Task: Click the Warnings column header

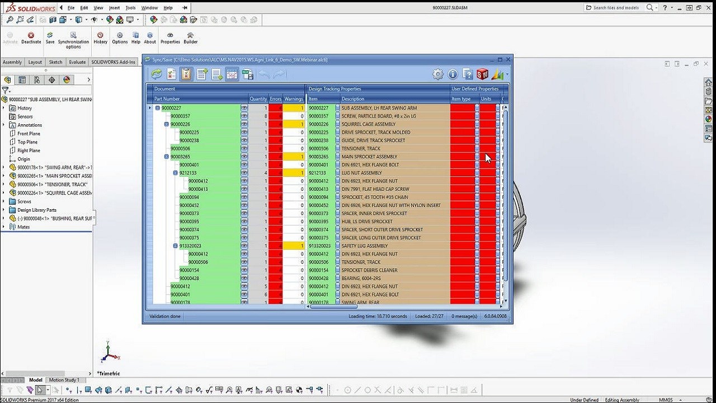Action: [294, 99]
